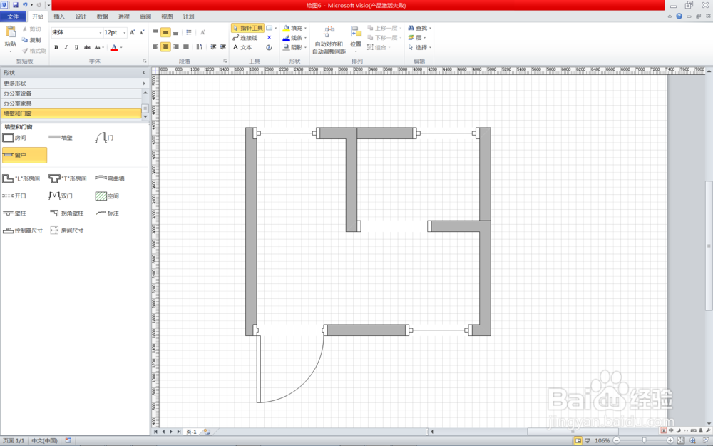Pick the Window (窗户) shape
Image resolution: width=713 pixels, height=446 pixels.
click(24, 155)
